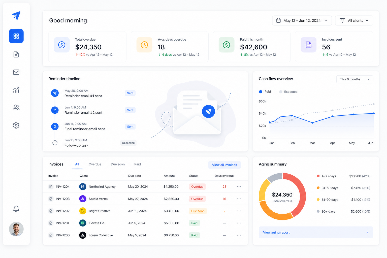Screen dimensions: 387x258
Task: Select the Overdue tab
Action: 95,164
